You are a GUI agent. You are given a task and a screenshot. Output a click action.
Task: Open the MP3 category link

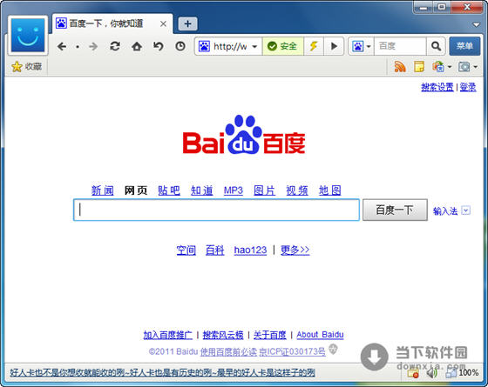pyautogui.click(x=234, y=190)
